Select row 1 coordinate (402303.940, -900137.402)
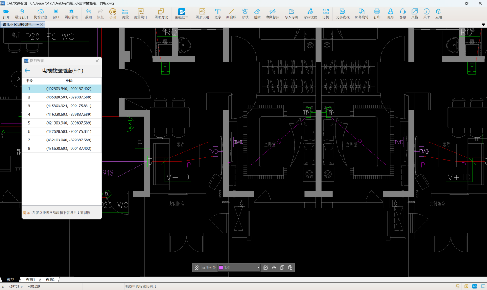The image size is (487, 290). pyautogui.click(x=62, y=89)
